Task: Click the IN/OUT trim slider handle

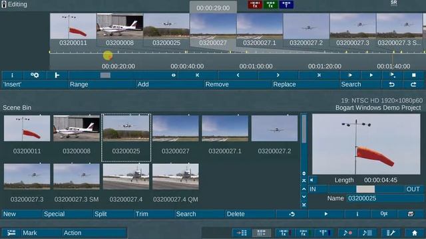Action: (365, 189)
